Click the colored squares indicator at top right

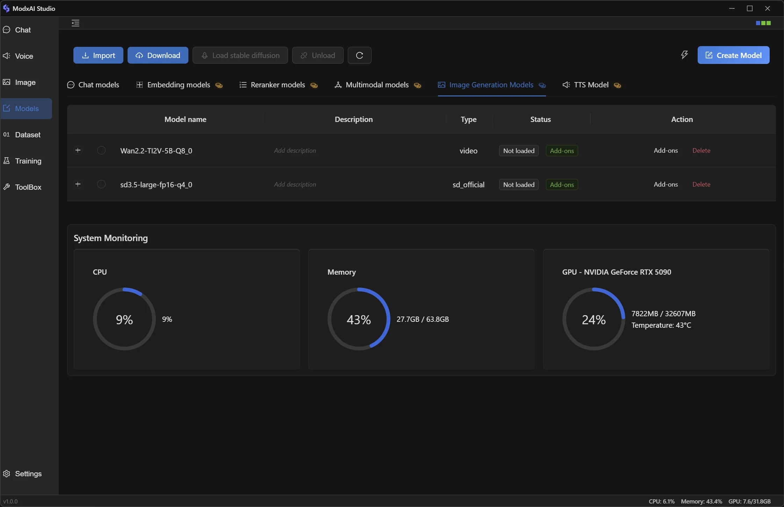pos(763,23)
